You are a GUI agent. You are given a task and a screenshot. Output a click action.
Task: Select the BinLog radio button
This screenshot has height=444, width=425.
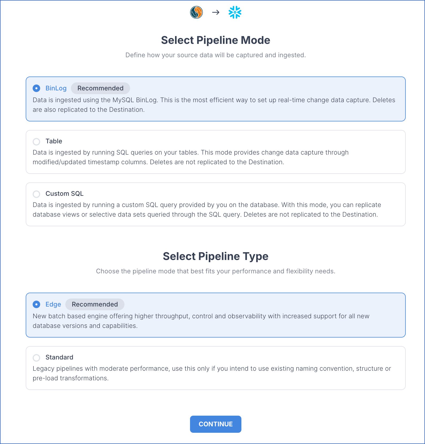(36, 88)
